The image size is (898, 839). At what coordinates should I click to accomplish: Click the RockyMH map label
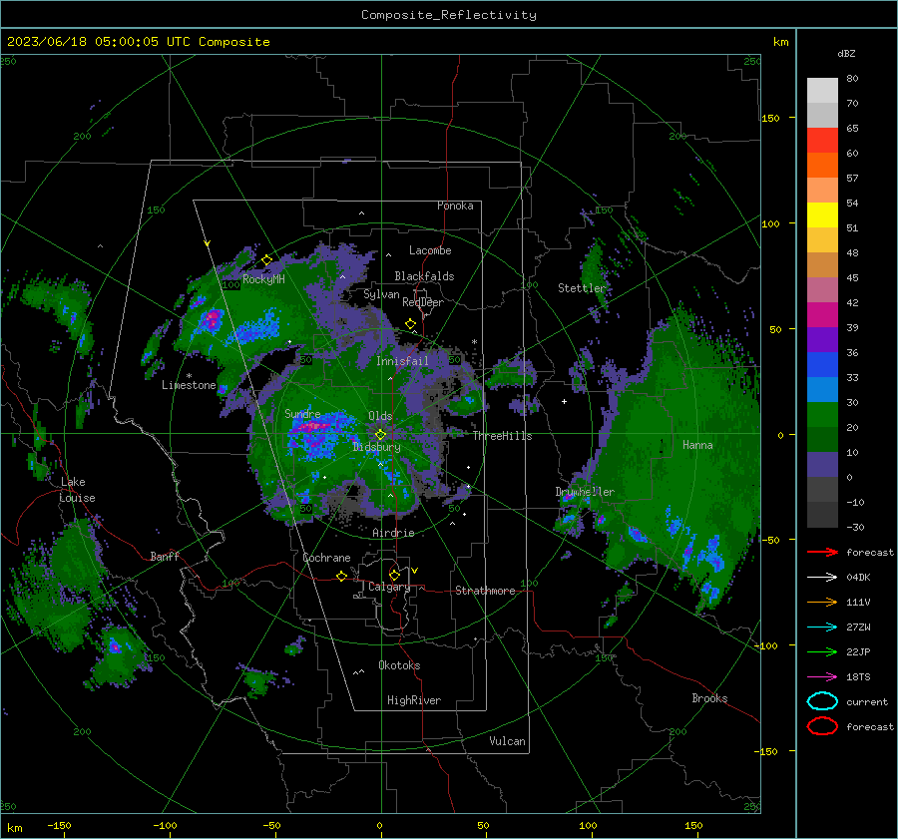(x=263, y=279)
